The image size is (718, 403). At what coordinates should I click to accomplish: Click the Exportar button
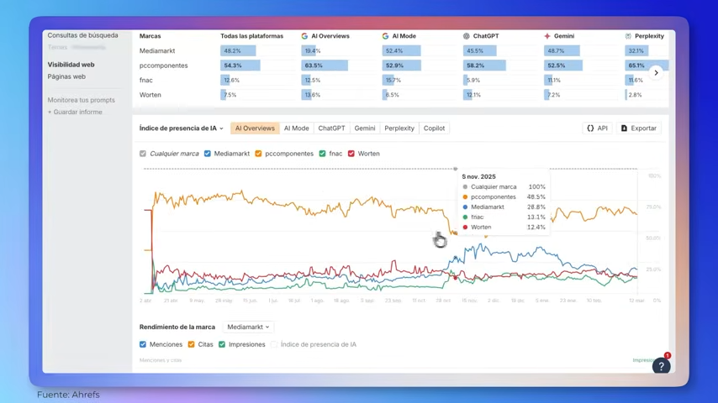click(x=638, y=128)
